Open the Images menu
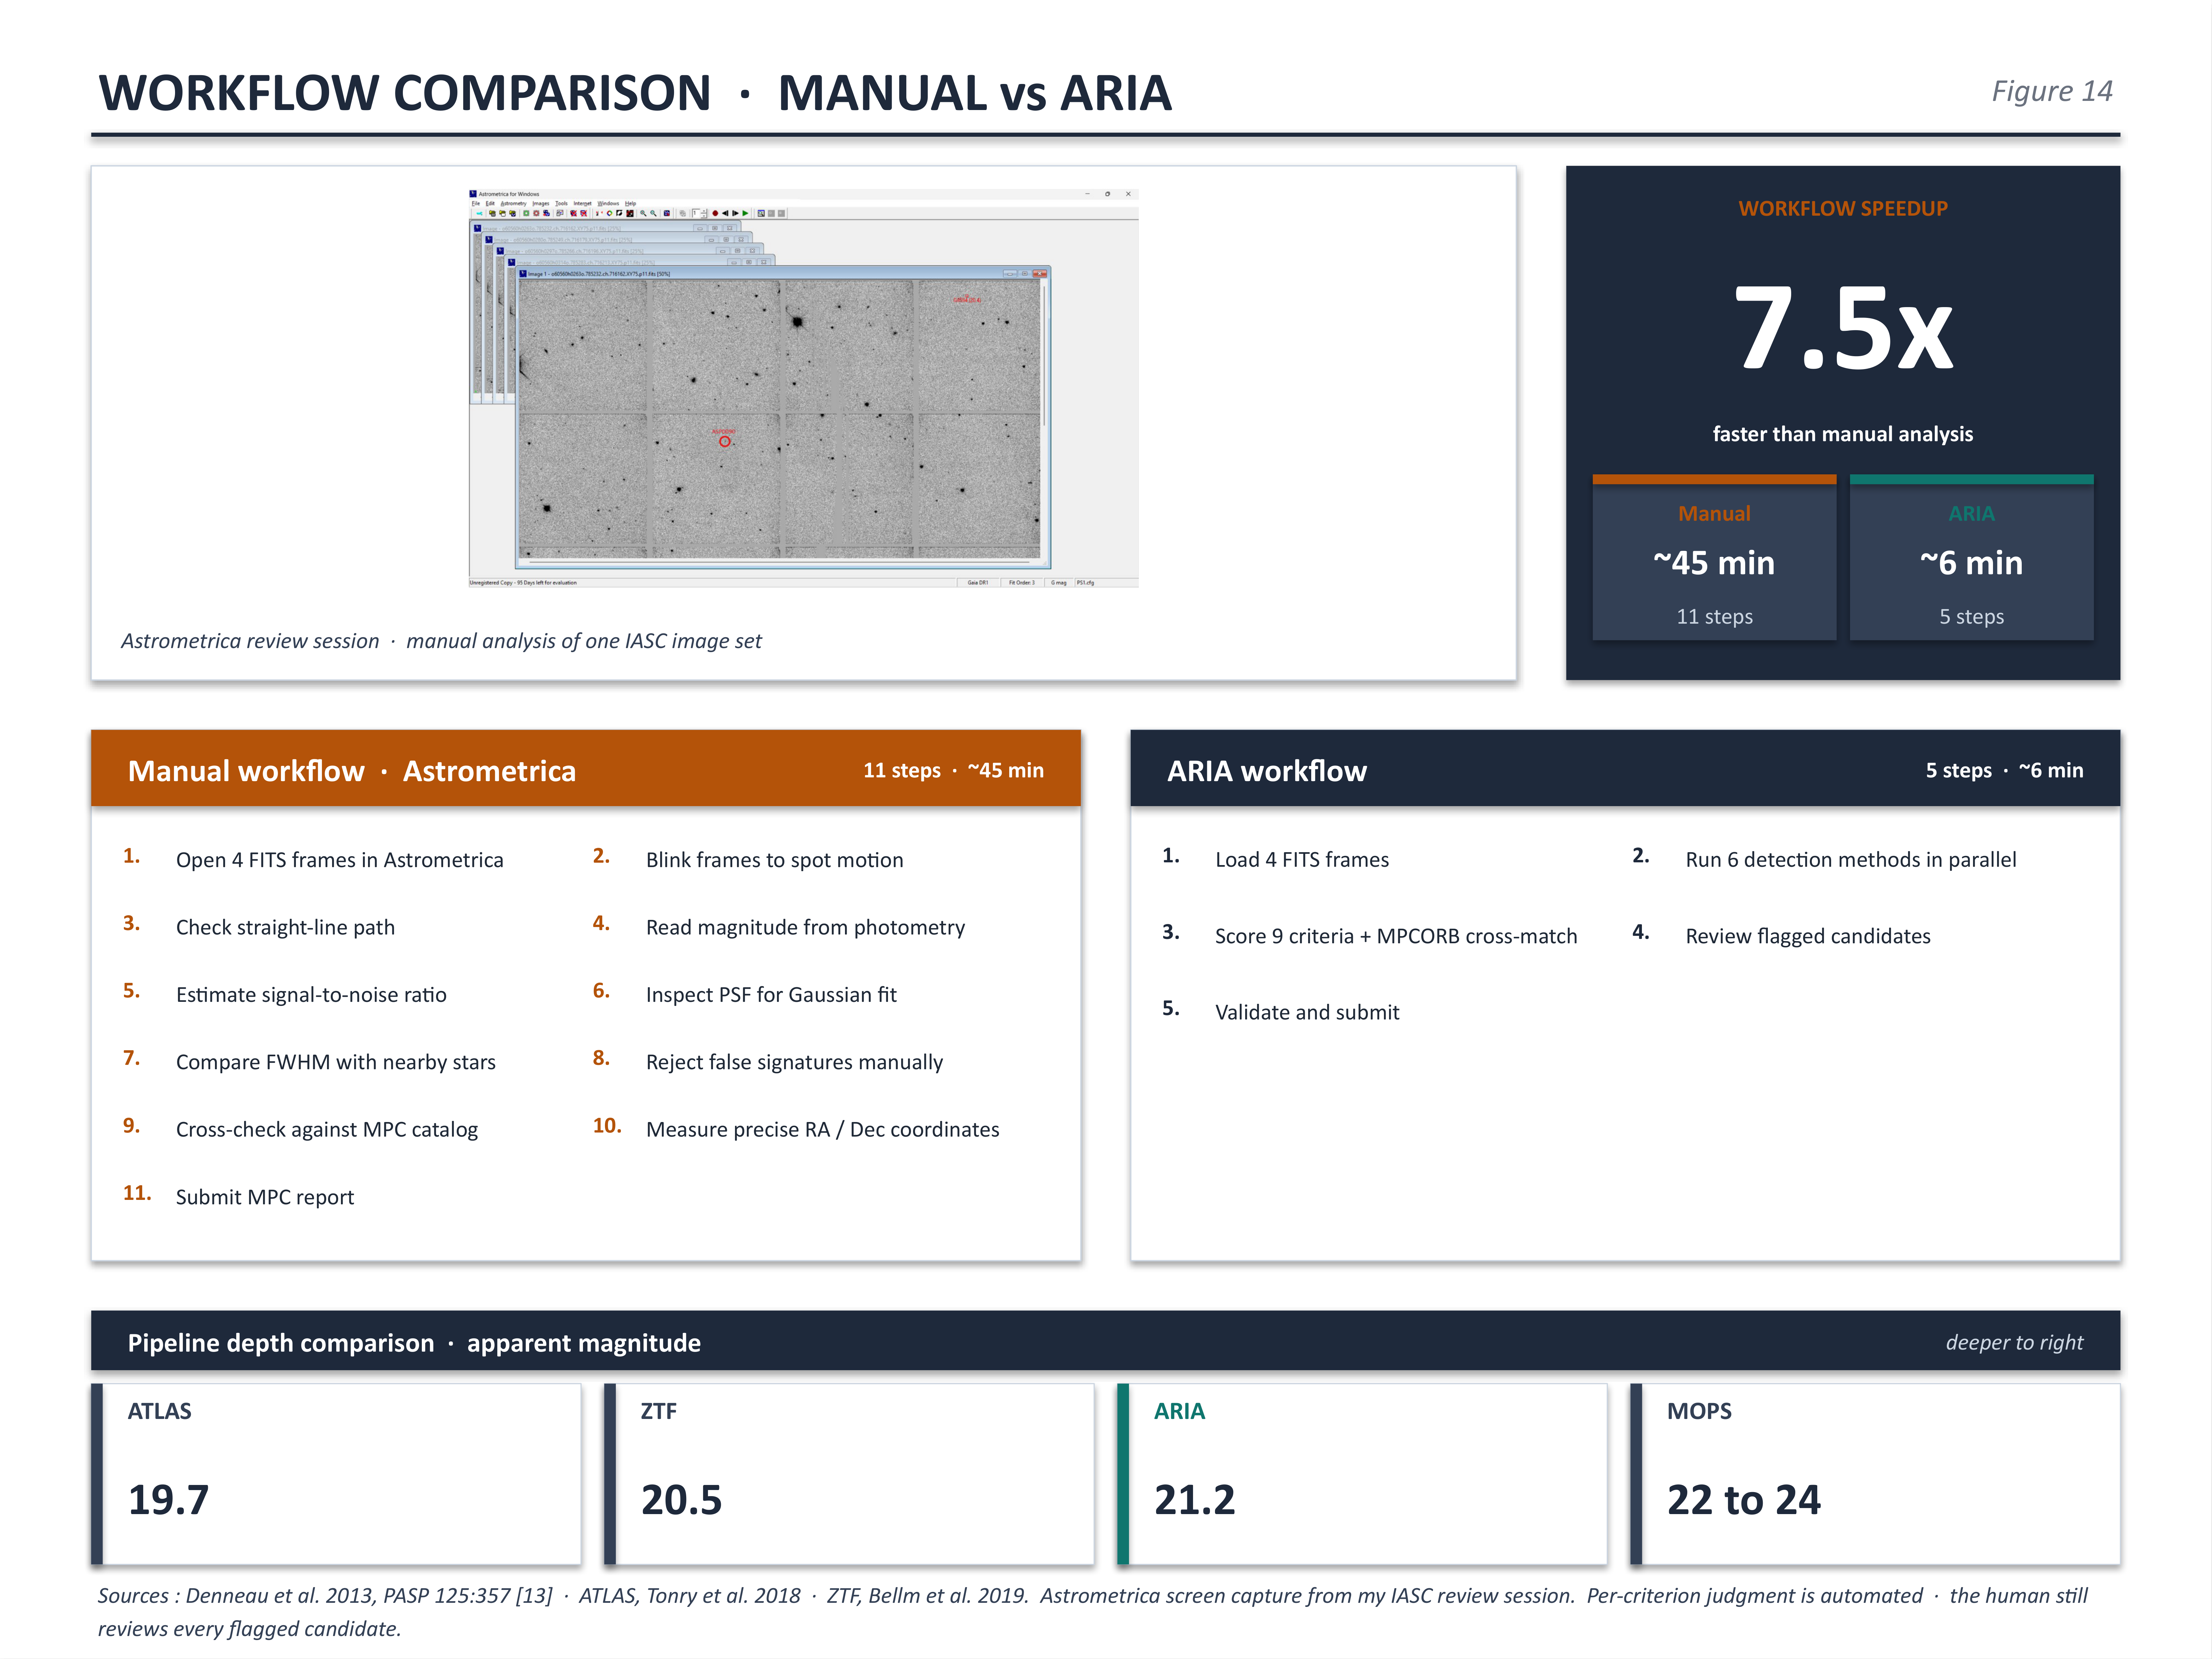Image resolution: width=2212 pixels, height=1659 pixels. (541, 203)
